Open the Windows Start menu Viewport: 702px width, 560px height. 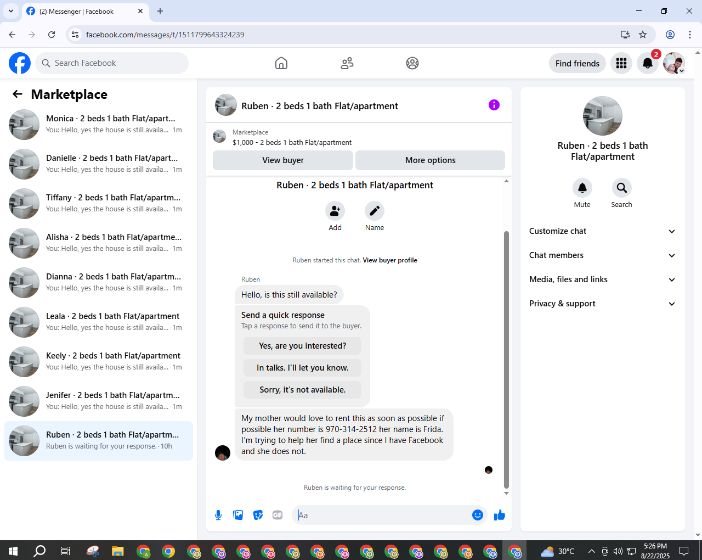coord(13,551)
